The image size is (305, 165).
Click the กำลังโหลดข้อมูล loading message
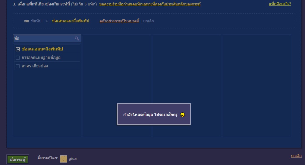click(x=150, y=115)
